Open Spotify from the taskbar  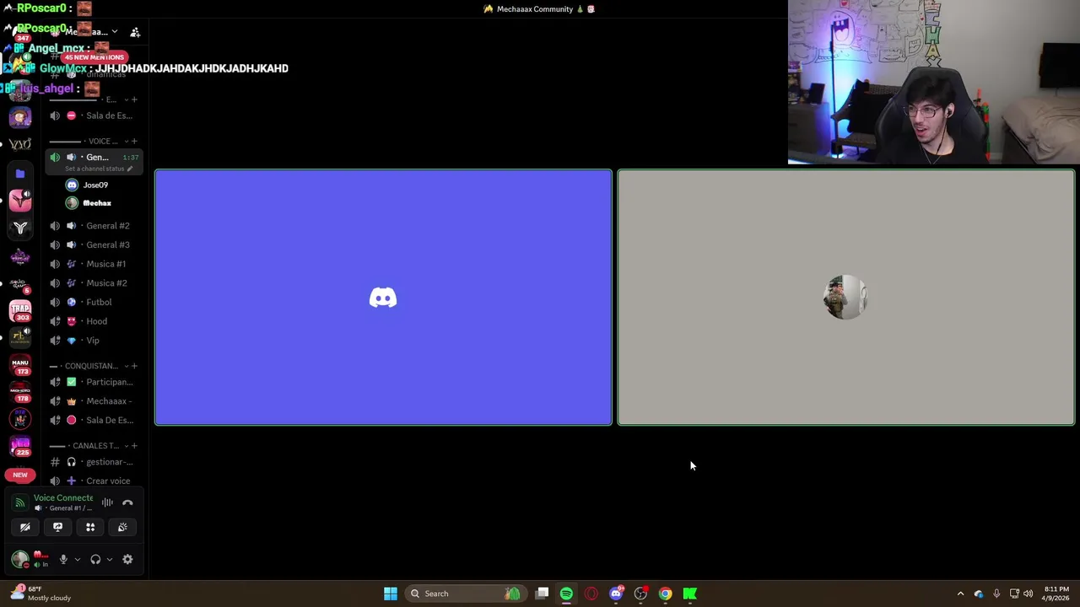(566, 594)
